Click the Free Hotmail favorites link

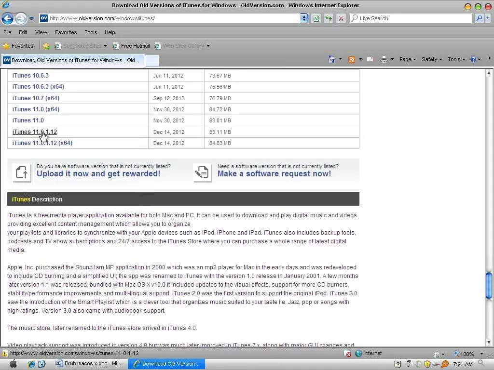tap(131, 46)
